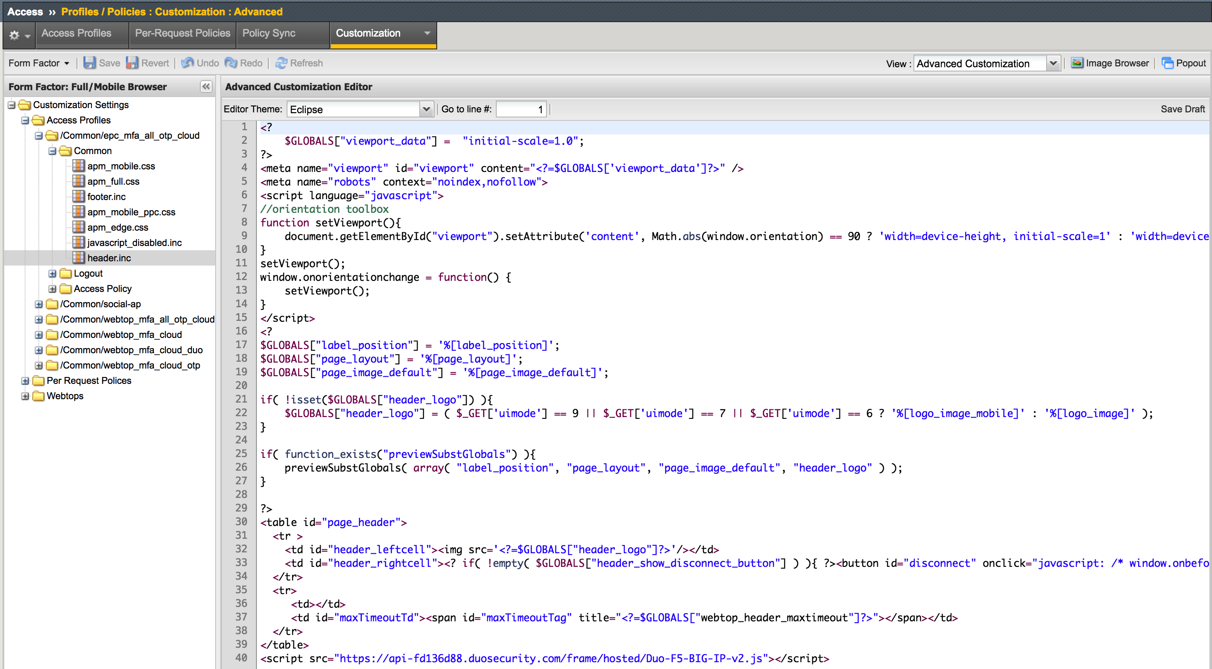
Task: Open the Customization tab dropdown arrow
Action: [x=427, y=33]
